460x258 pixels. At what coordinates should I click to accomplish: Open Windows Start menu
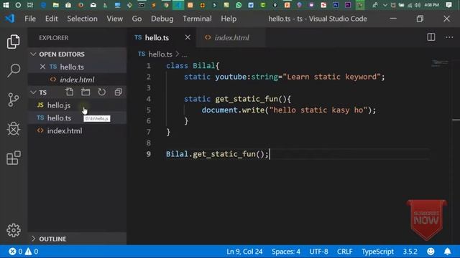[x=6, y=5]
